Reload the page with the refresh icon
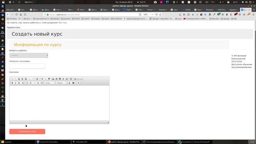 point(16,14)
